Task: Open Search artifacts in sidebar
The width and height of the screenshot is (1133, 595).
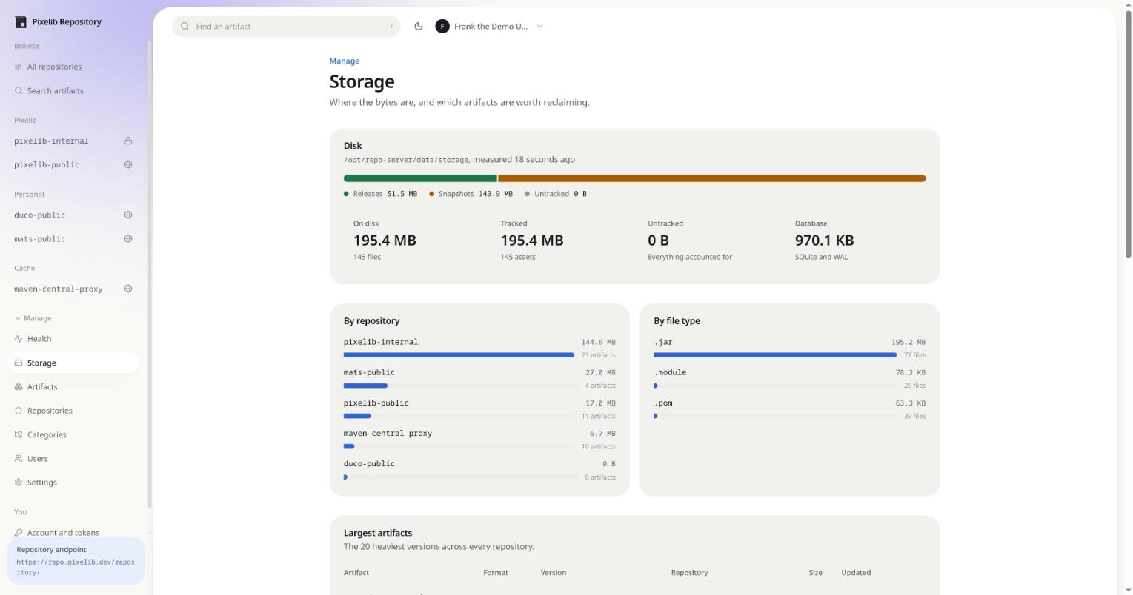Action: pos(73,91)
